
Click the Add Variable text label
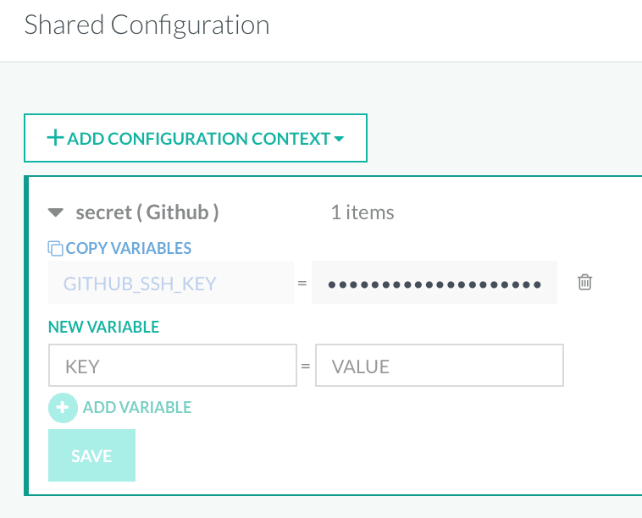coord(137,407)
